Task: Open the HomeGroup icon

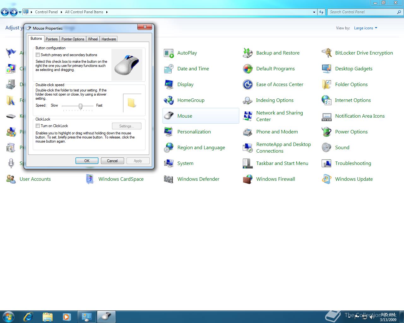Action: click(169, 100)
